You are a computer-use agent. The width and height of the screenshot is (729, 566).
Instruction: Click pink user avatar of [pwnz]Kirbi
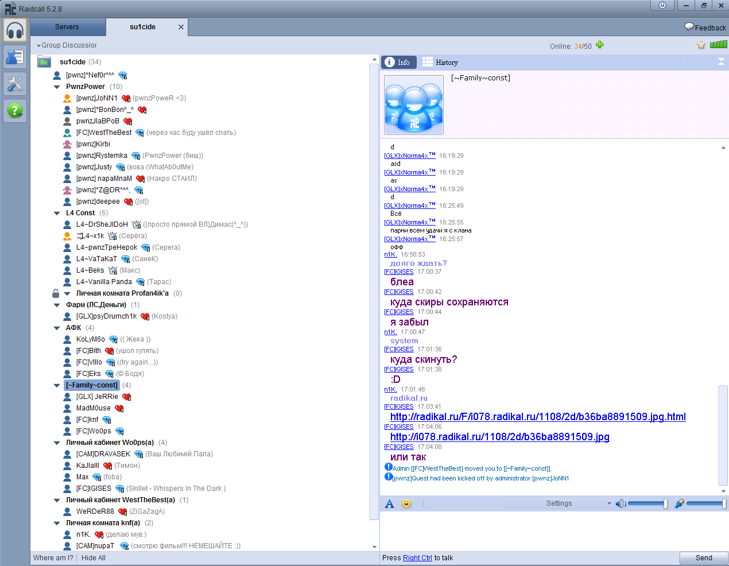coord(67,144)
